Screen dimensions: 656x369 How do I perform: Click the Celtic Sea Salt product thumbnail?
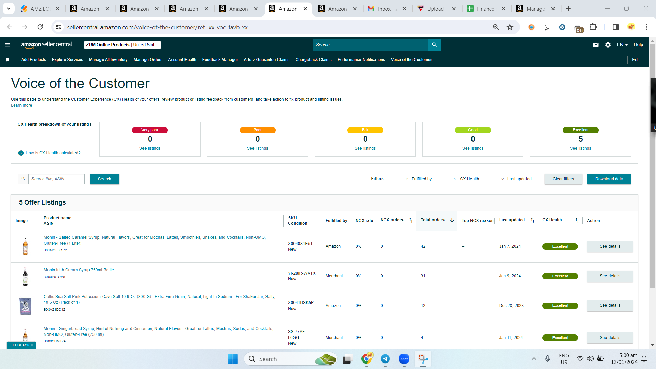(x=25, y=306)
